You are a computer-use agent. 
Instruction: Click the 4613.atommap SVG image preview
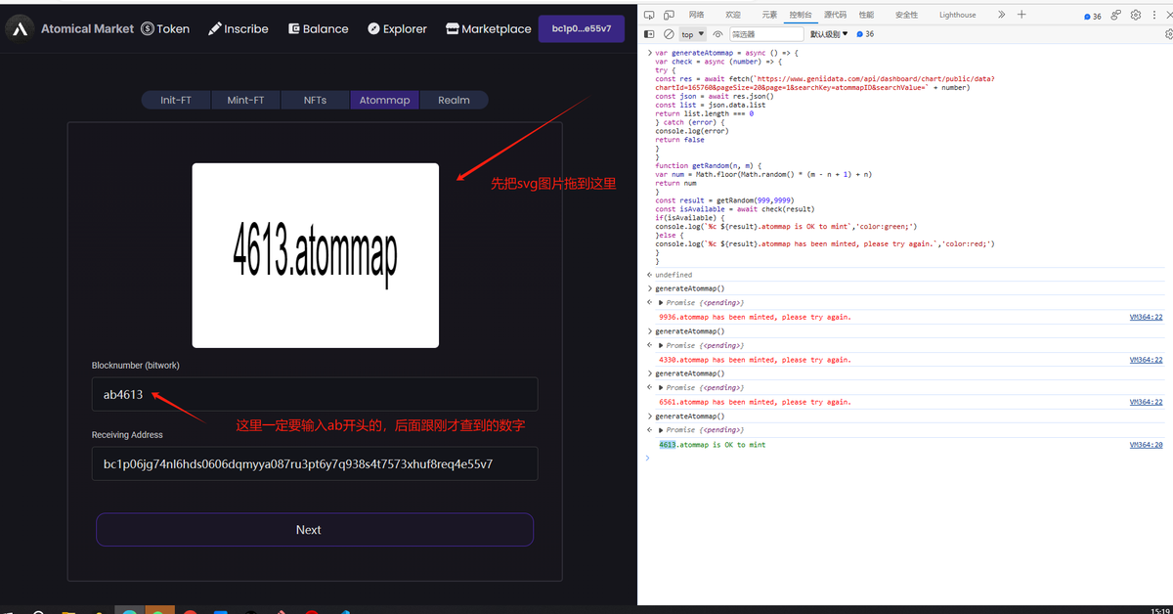pos(315,255)
